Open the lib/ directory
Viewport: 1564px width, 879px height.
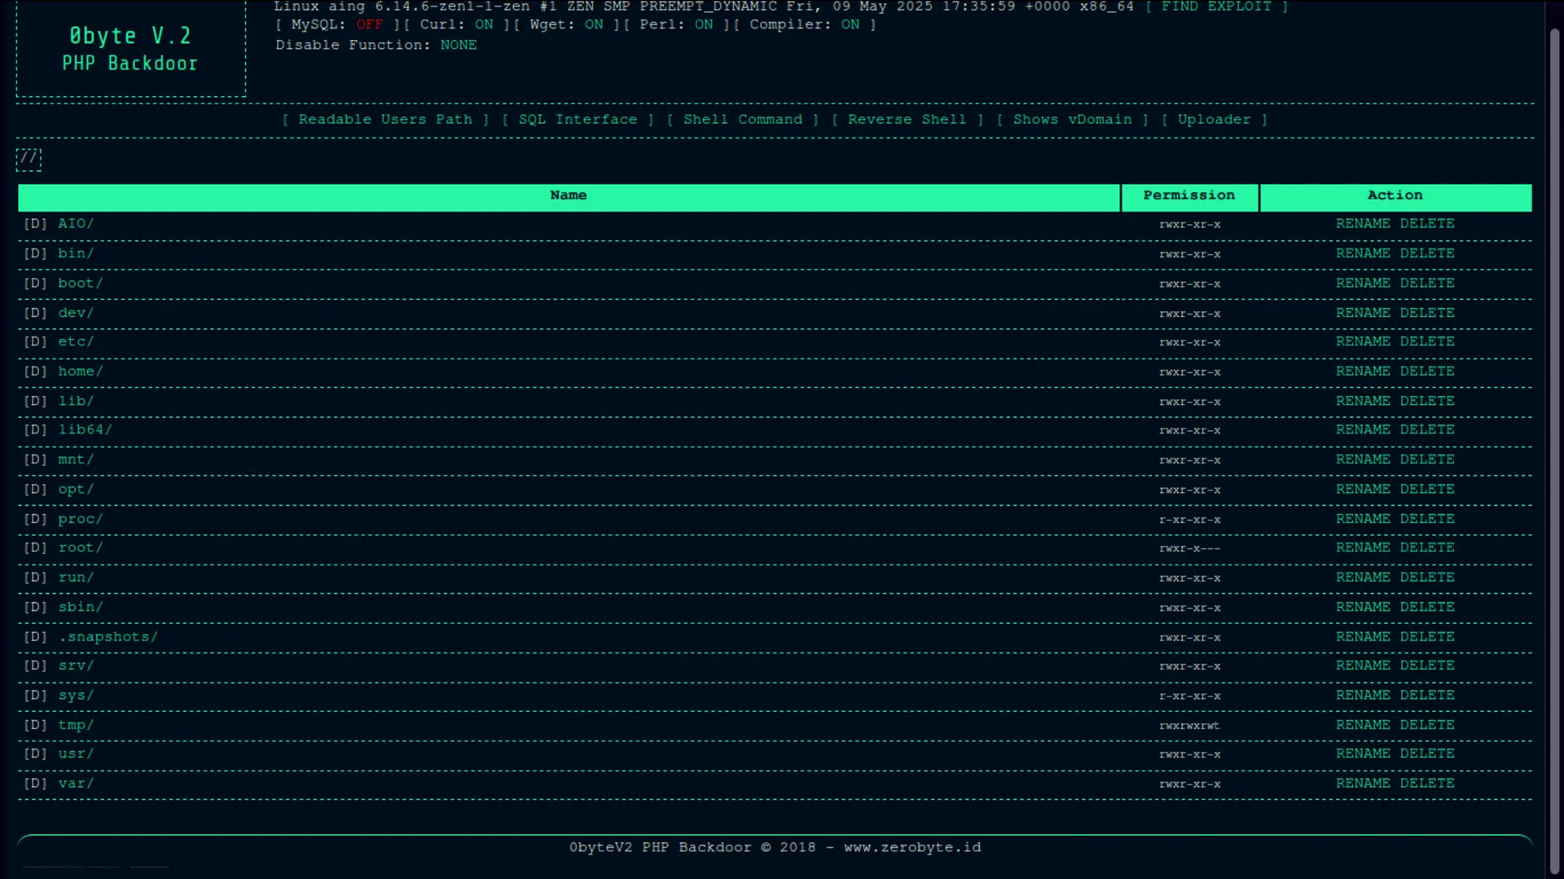tap(76, 401)
